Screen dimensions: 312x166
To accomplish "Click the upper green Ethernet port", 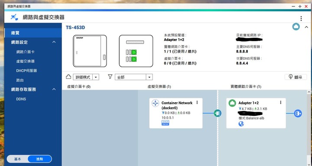I will [134, 52].
